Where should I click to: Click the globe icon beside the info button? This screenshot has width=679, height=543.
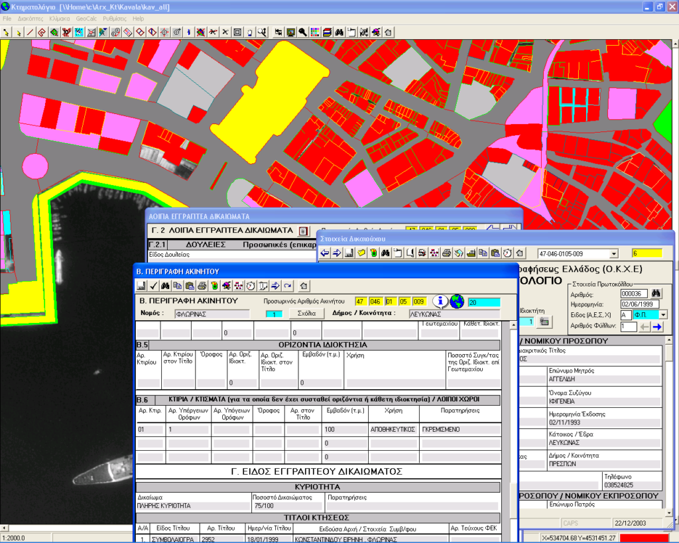[456, 301]
